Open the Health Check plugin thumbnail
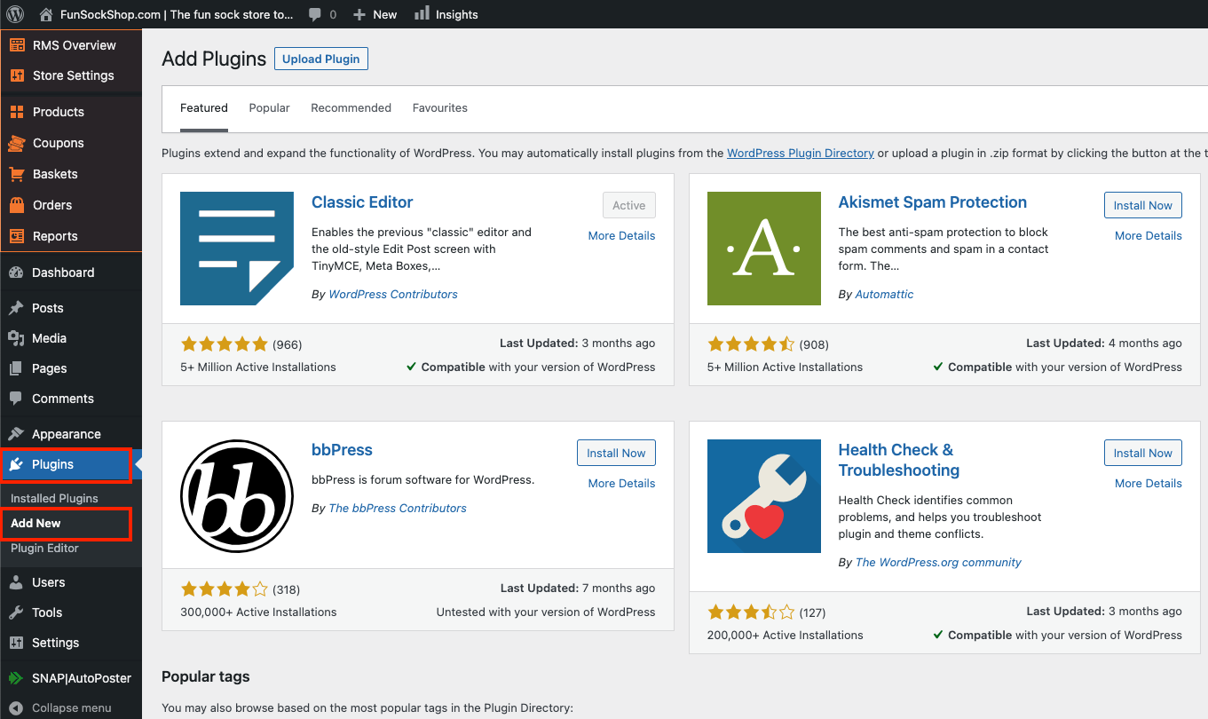 point(764,496)
